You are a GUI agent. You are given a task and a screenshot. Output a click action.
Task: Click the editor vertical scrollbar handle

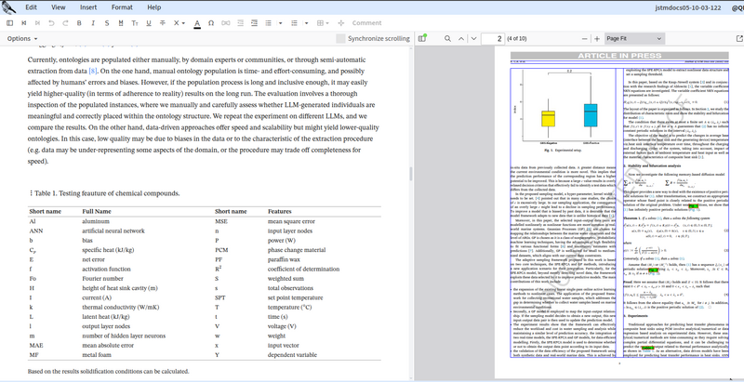[x=411, y=174]
